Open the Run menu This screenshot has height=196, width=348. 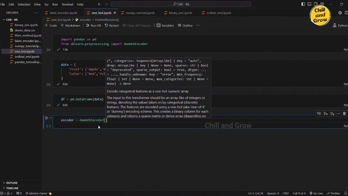pyautogui.click(x=55, y=4)
